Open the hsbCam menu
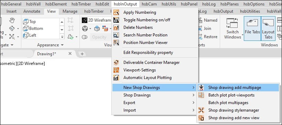The width and height of the screenshot is (282, 125). coord(149,4)
